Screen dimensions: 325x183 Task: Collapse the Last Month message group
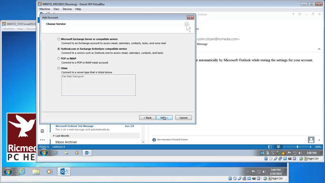[53, 136]
